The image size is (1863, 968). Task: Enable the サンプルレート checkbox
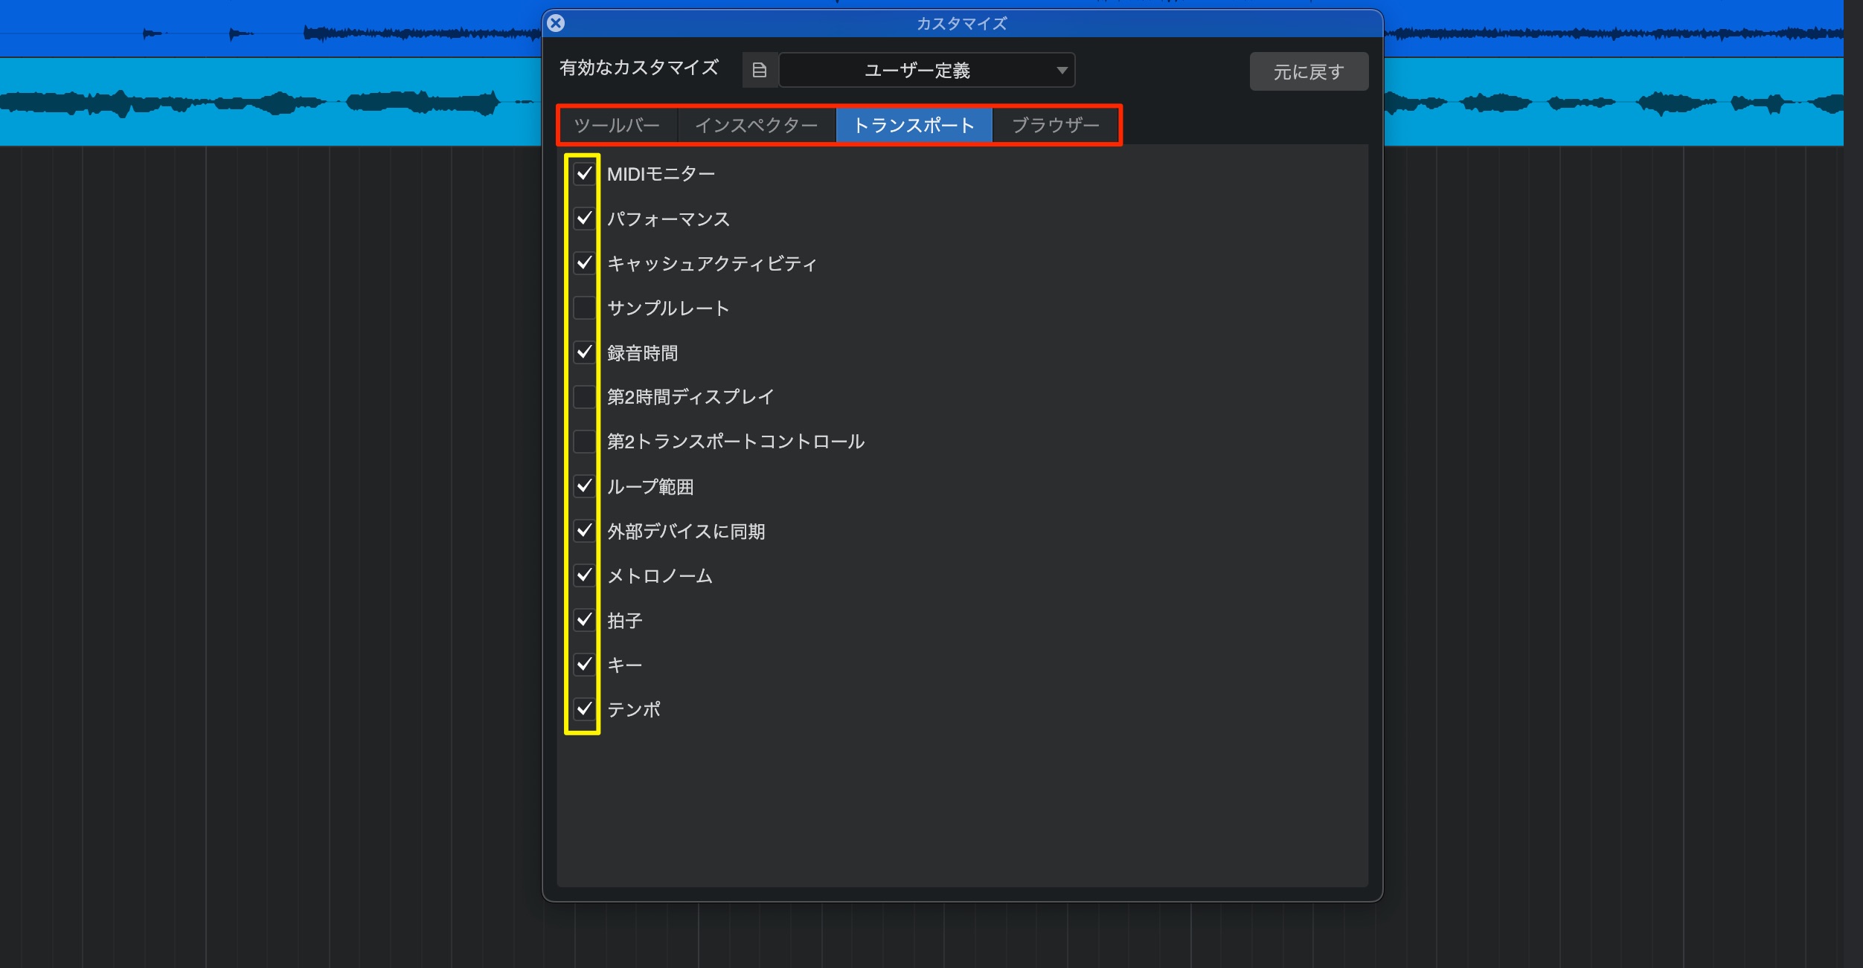pyautogui.click(x=585, y=308)
